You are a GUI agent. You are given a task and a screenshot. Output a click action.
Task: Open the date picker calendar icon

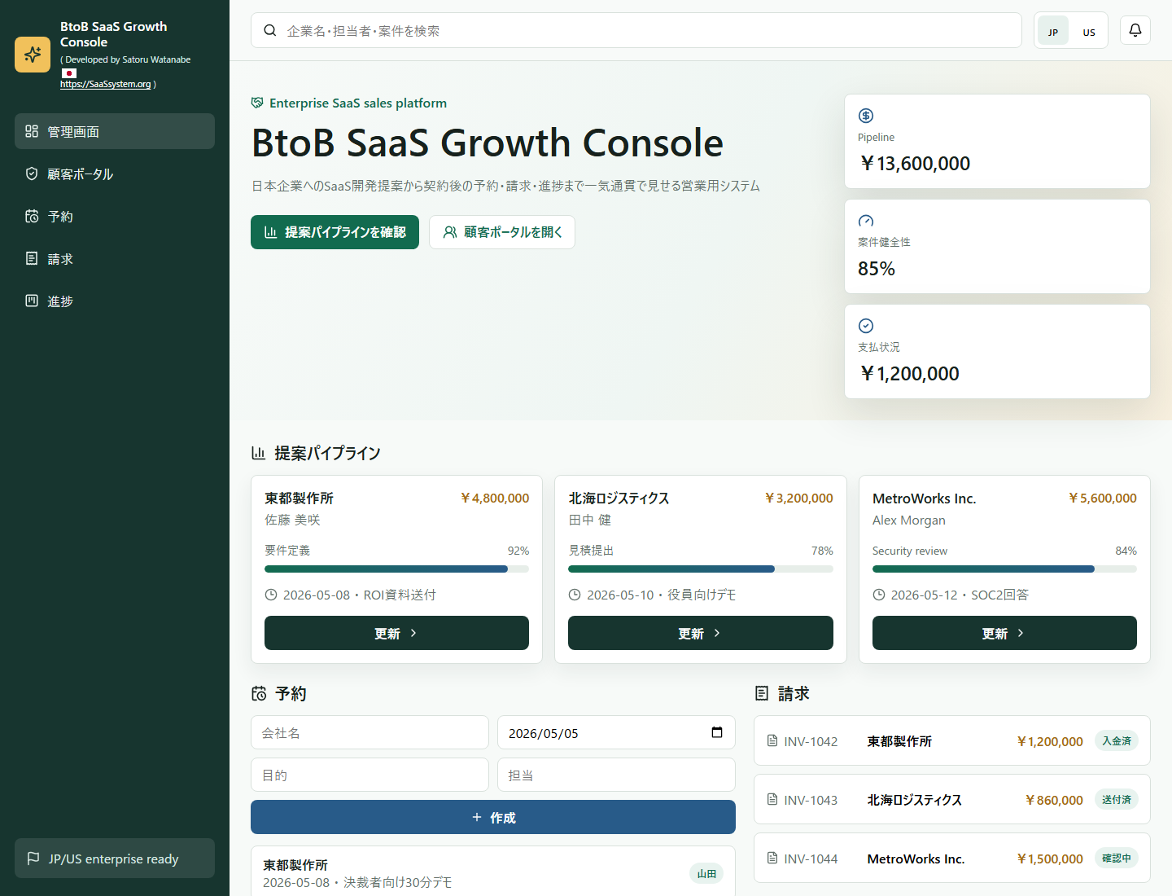717,732
